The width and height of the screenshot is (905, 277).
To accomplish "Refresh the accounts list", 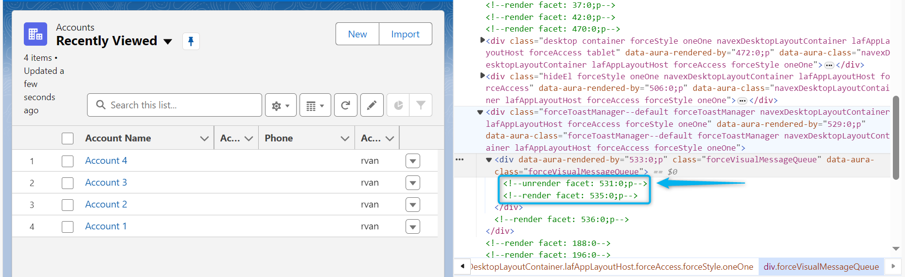I will pyautogui.click(x=346, y=105).
